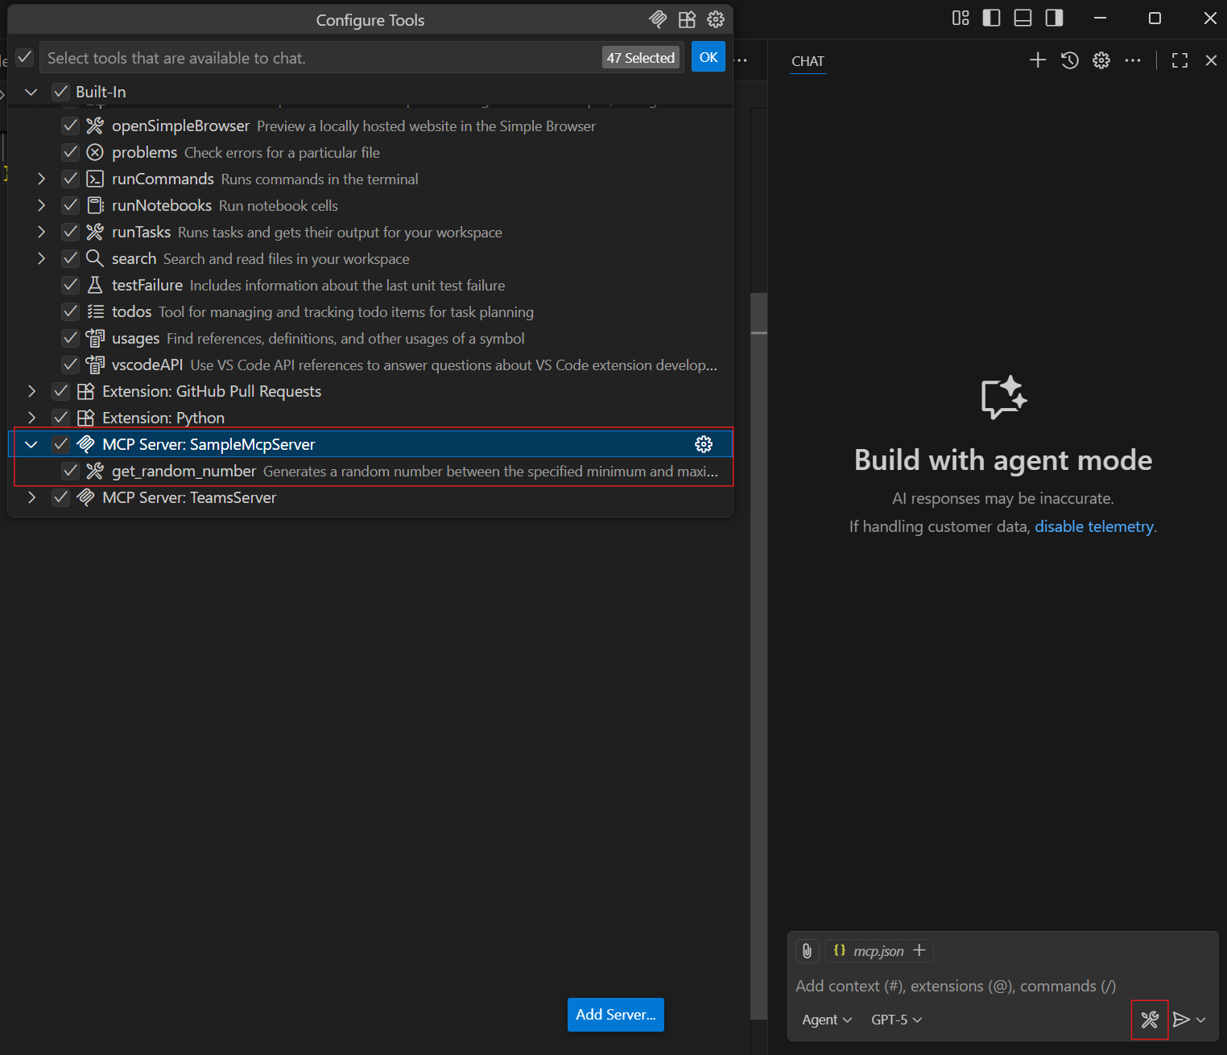Click the Add Server button
The width and height of the screenshot is (1227, 1055).
(x=615, y=1015)
